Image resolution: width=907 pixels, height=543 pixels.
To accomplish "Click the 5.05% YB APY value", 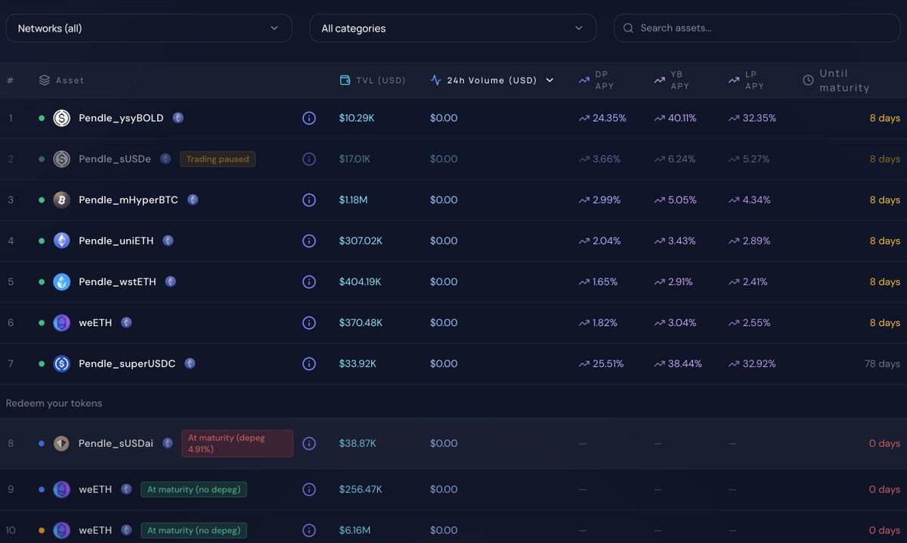I will (681, 200).
